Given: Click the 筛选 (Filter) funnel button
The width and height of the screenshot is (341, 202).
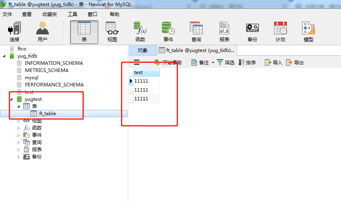Looking at the screenshot, I should 226,62.
